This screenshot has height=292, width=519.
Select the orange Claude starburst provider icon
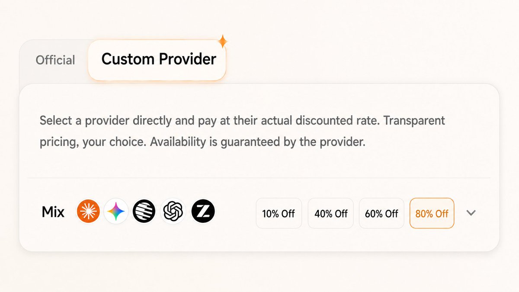(88, 212)
